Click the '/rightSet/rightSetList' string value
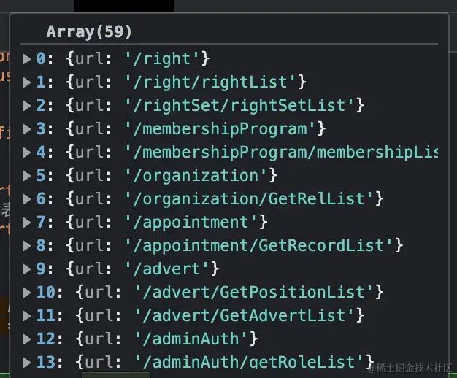Screen dimensions: 457x378 click(239, 106)
